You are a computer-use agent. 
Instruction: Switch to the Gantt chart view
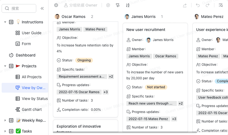point(32,109)
